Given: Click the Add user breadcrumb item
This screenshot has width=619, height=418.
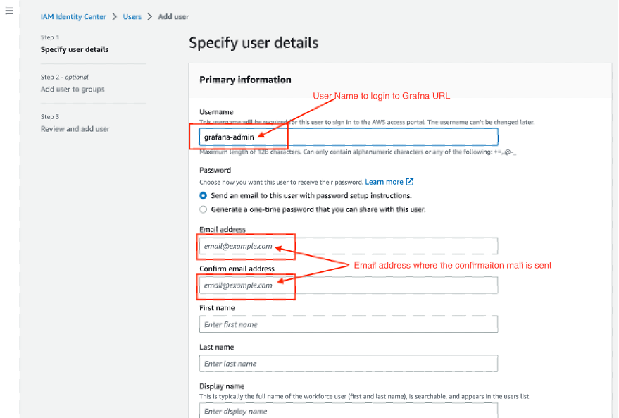Looking at the screenshot, I should 173,16.
